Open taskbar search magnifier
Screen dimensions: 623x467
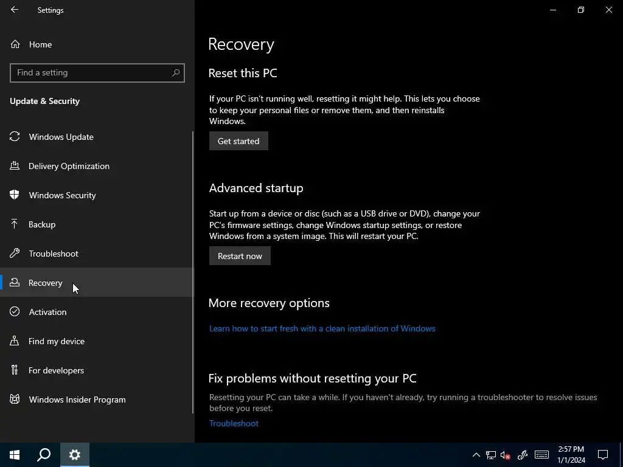pyautogui.click(x=44, y=455)
